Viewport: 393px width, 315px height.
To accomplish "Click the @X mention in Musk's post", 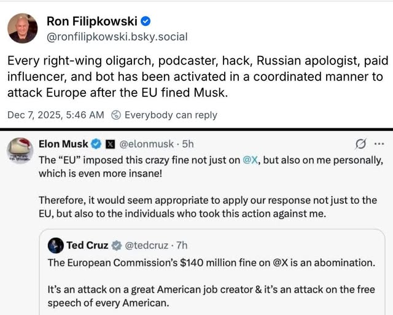I will click(x=249, y=159).
